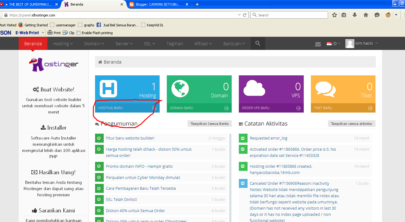The height and width of the screenshot is (222, 405).
Task: Open the search icon in the navigation bar
Action: 257,44
